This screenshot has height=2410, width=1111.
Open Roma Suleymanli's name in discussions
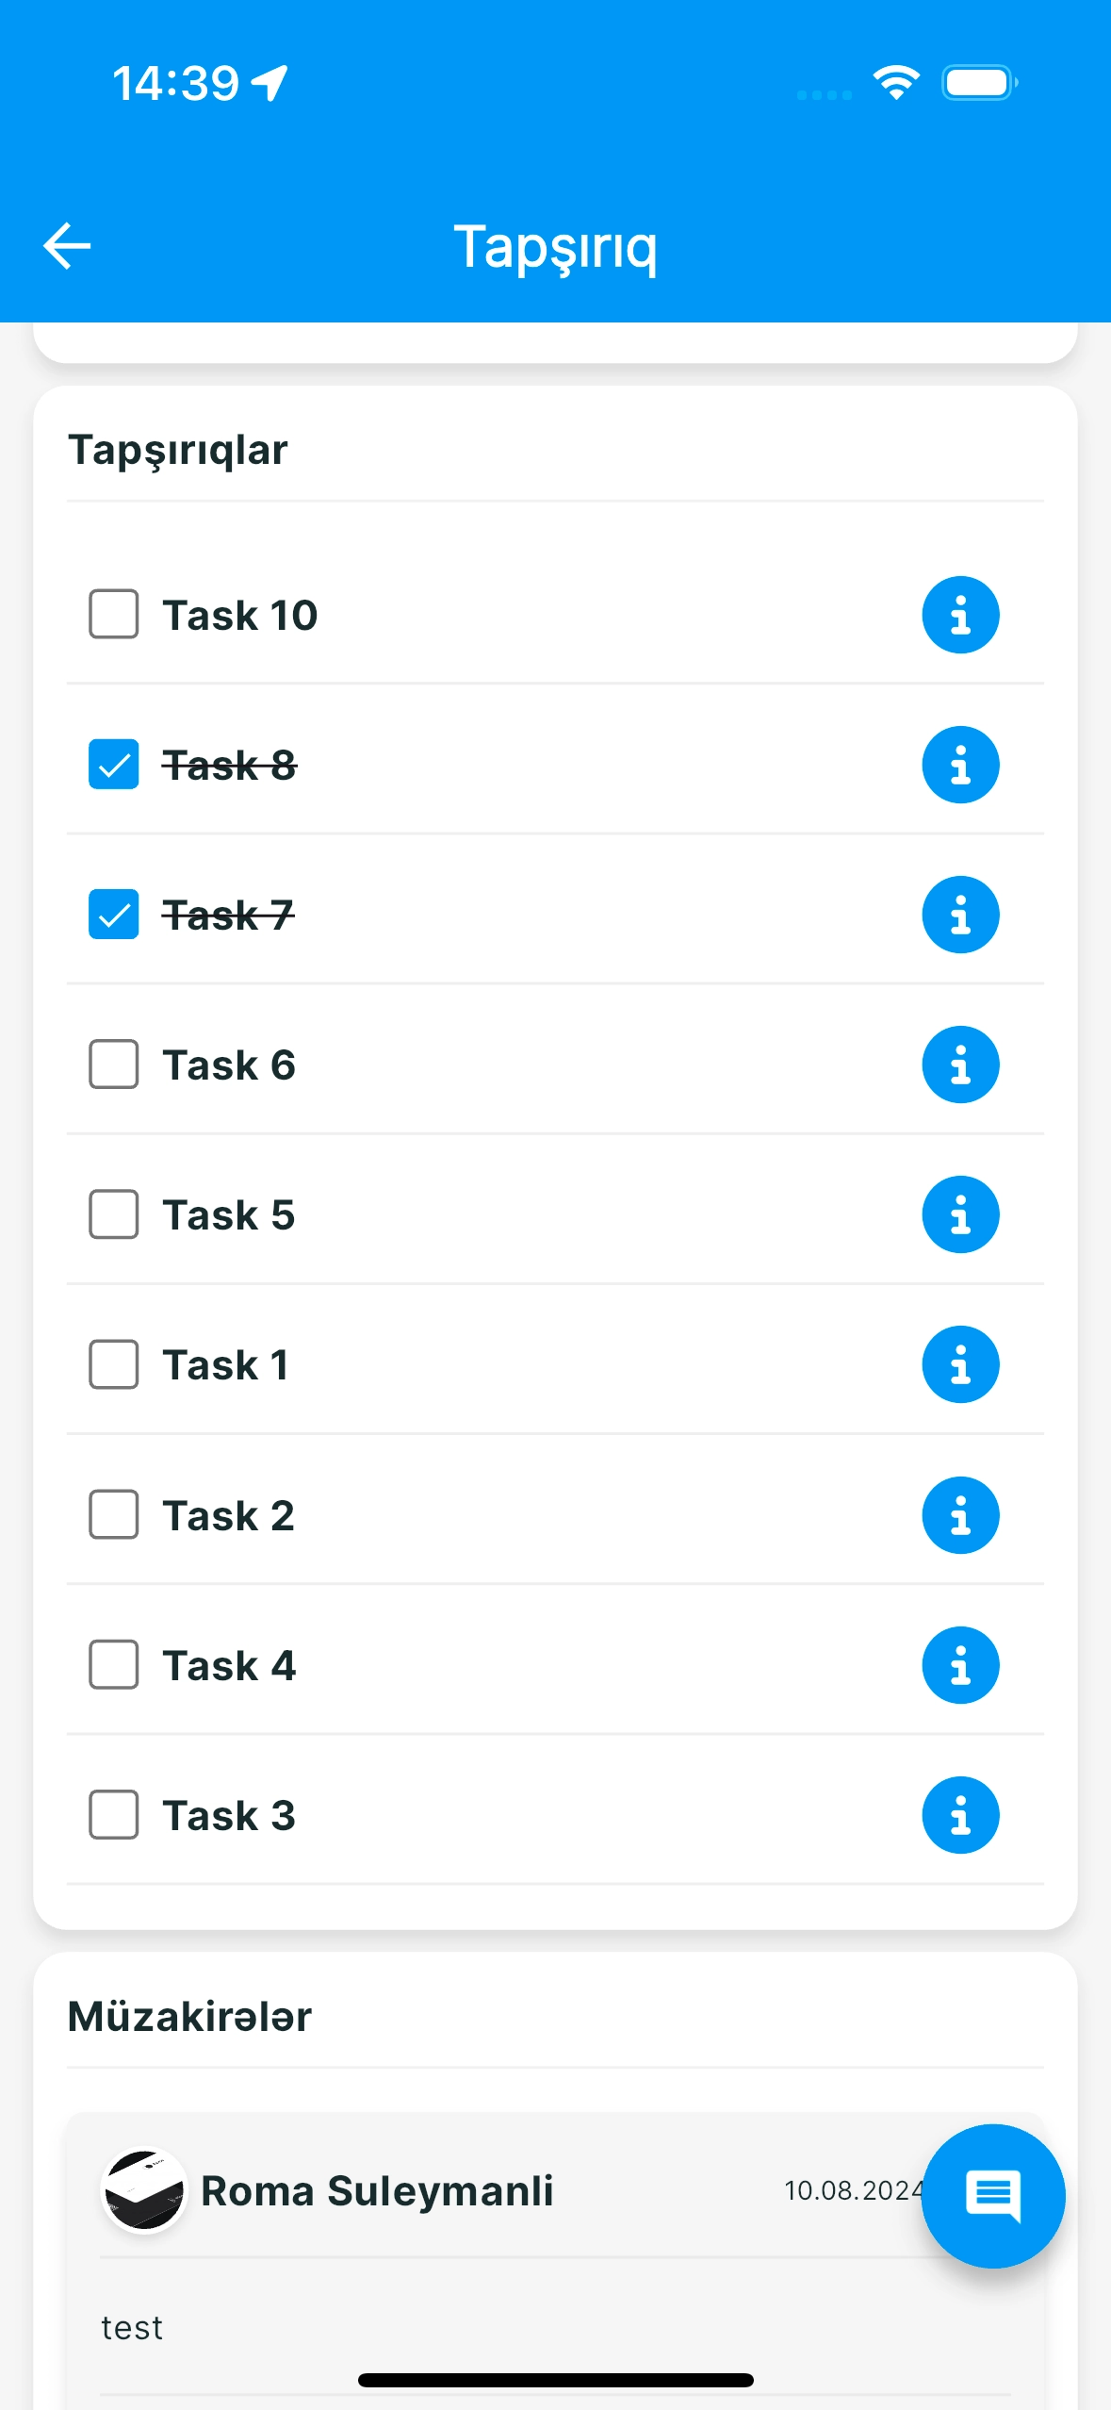point(377,2191)
